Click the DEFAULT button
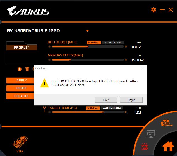The width and height of the screenshot is (177, 156). [x=20, y=96]
